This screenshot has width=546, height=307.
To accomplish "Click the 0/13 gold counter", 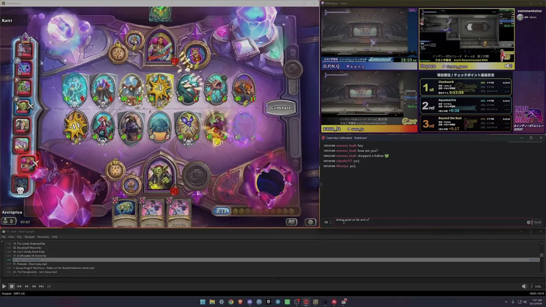I will pos(221,211).
